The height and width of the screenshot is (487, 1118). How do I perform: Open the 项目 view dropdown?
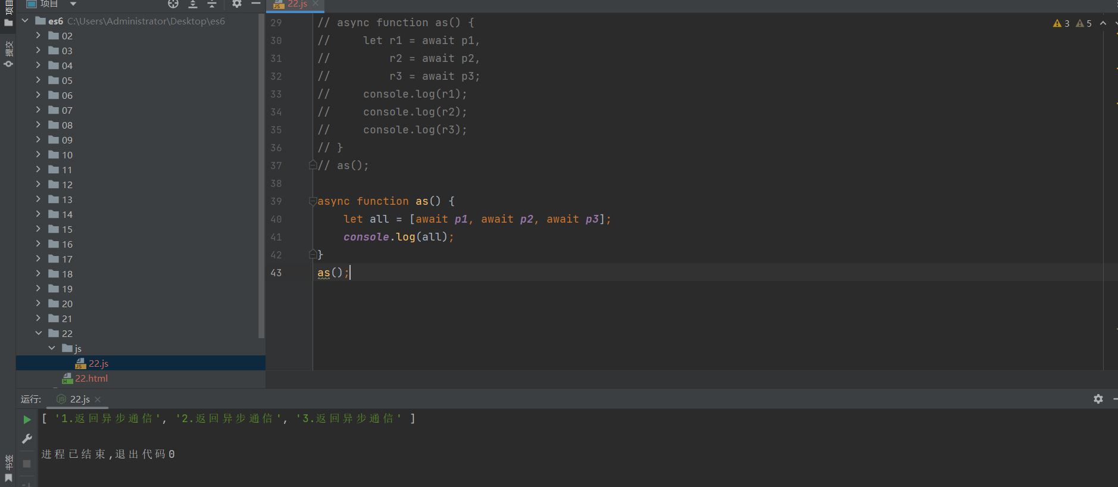click(73, 4)
